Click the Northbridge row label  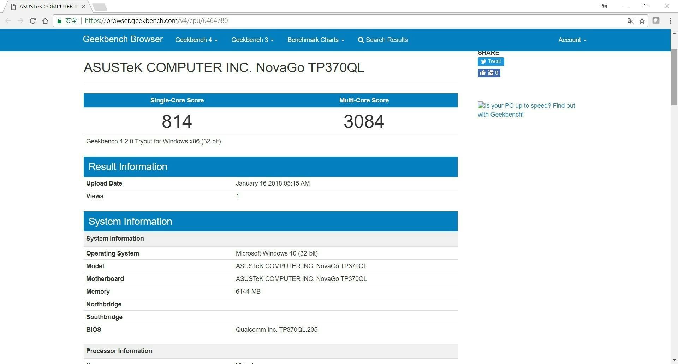click(x=104, y=304)
